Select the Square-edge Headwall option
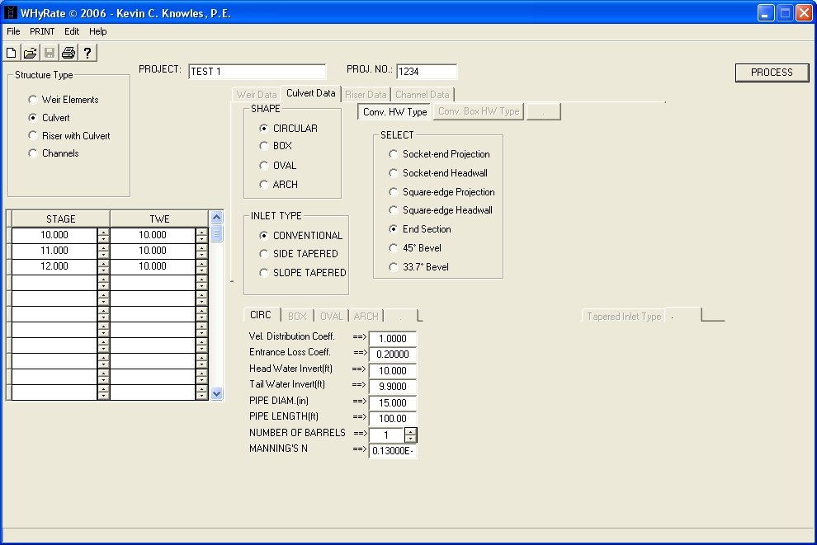The height and width of the screenshot is (545, 817). (x=394, y=210)
